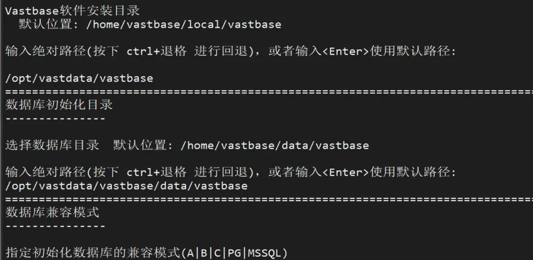Click the dashed line under 数据库初始化目录

click(55, 118)
